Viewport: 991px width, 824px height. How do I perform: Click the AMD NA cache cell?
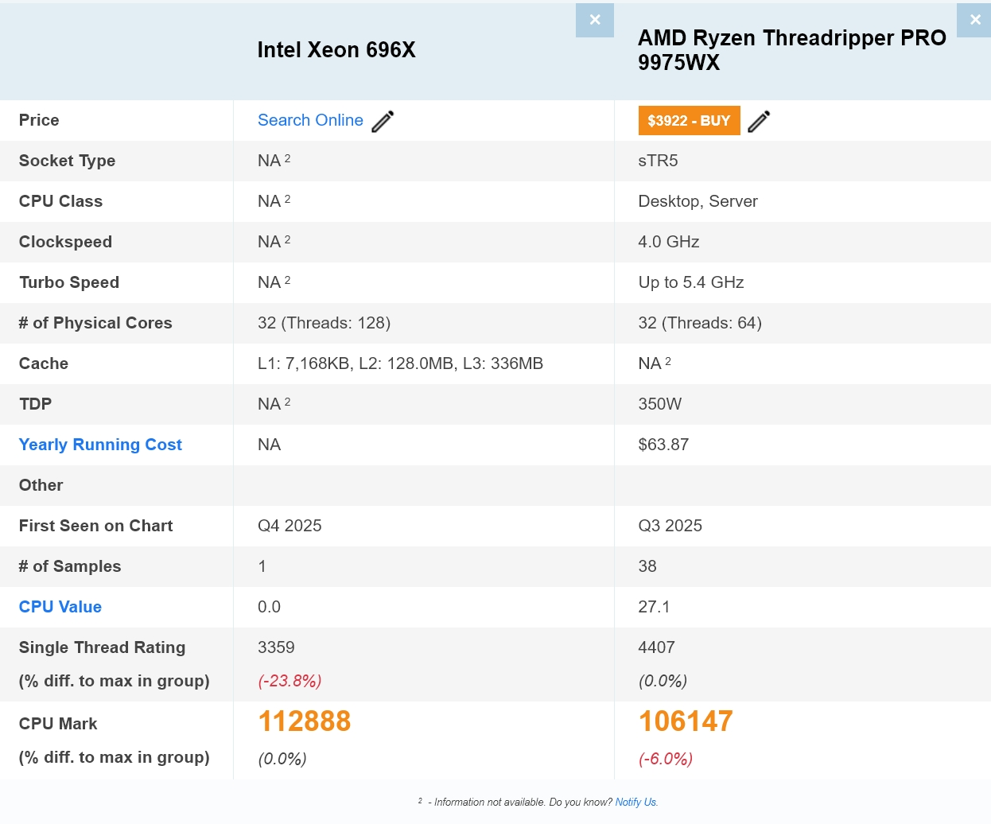point(655,363)
